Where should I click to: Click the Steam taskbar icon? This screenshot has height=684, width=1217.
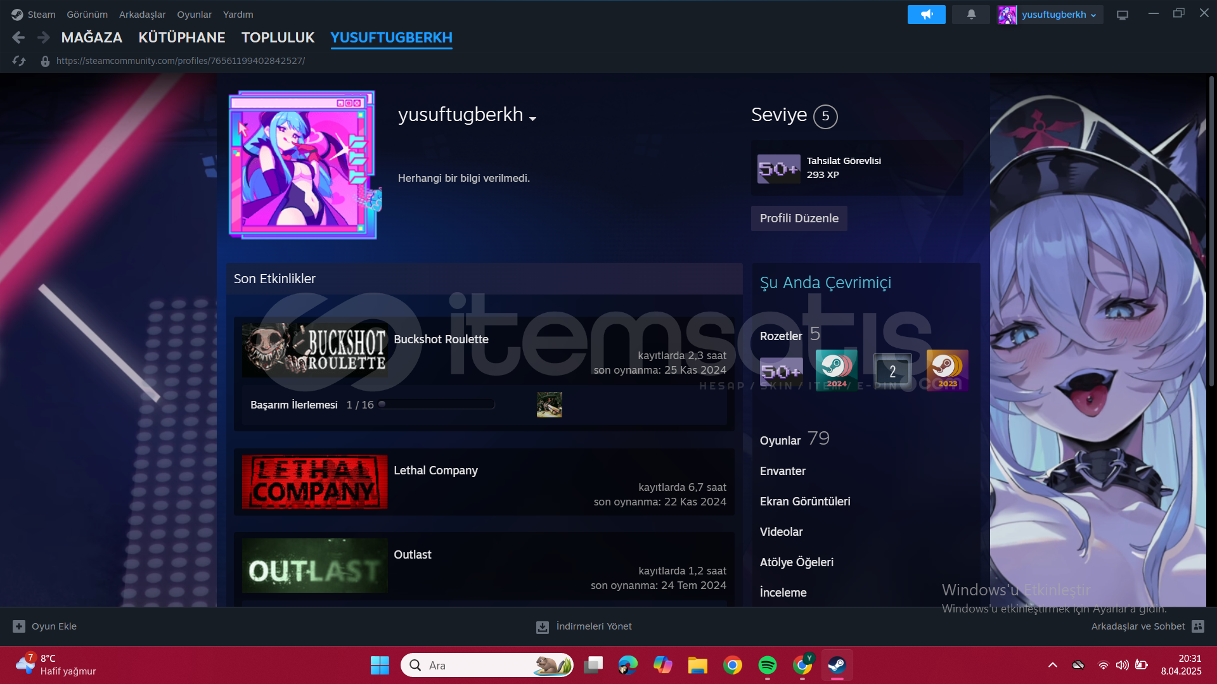pyautogui.click(x=837, y=665)
